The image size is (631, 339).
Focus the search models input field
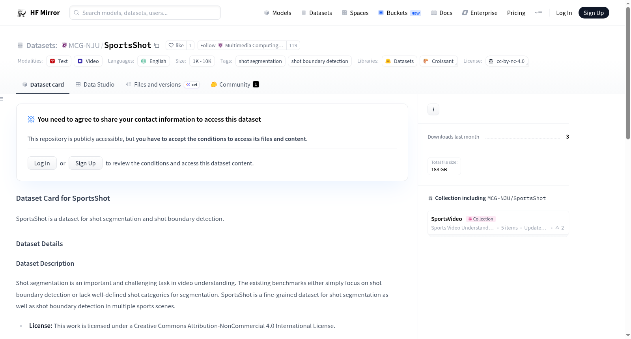click(x=145, y=13)
